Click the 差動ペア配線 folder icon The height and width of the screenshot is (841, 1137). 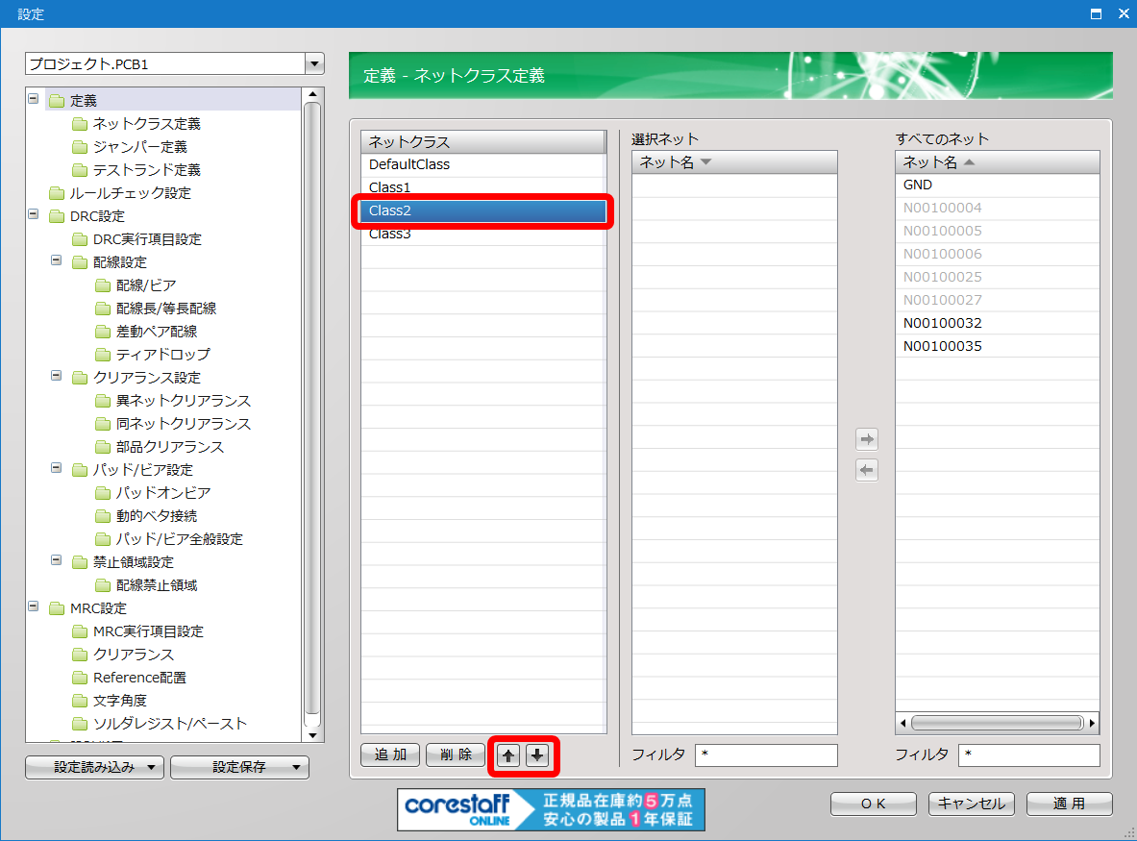(x=102, y=332)
